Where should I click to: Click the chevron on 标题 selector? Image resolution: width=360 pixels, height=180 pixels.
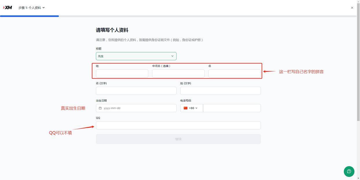(172, 56)
